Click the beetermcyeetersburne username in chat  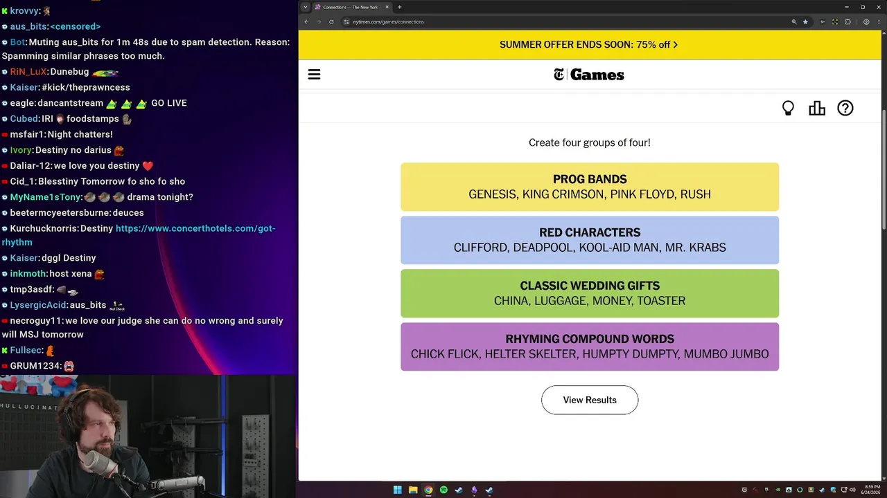pos(60,213)
